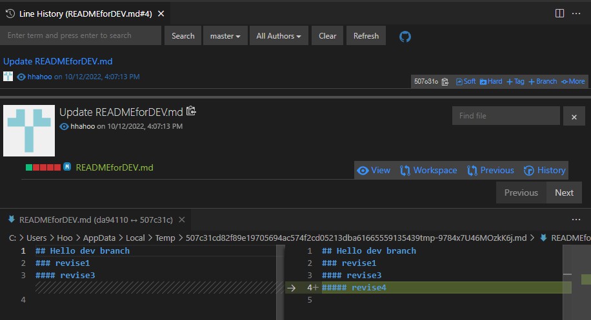Click the search term input field

[81, 35]
